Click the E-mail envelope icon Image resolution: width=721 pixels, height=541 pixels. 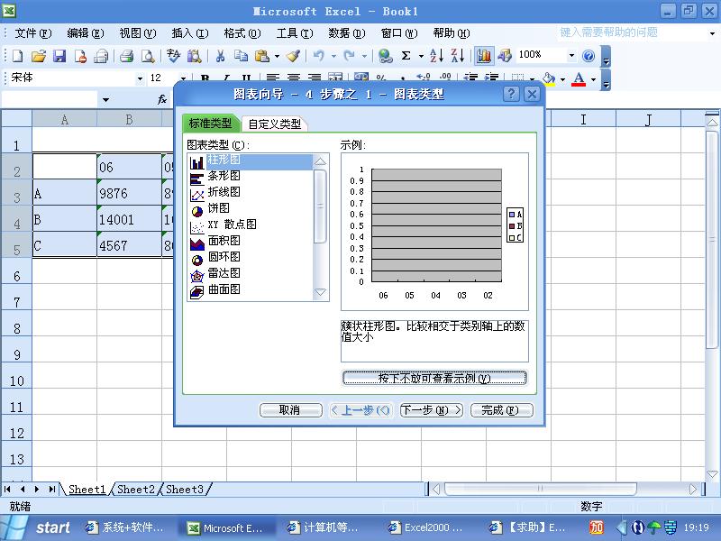[x=101, y=56]
